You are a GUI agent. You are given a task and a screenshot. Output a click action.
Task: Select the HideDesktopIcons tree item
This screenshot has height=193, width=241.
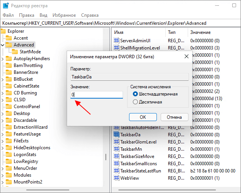click(32, 148)
